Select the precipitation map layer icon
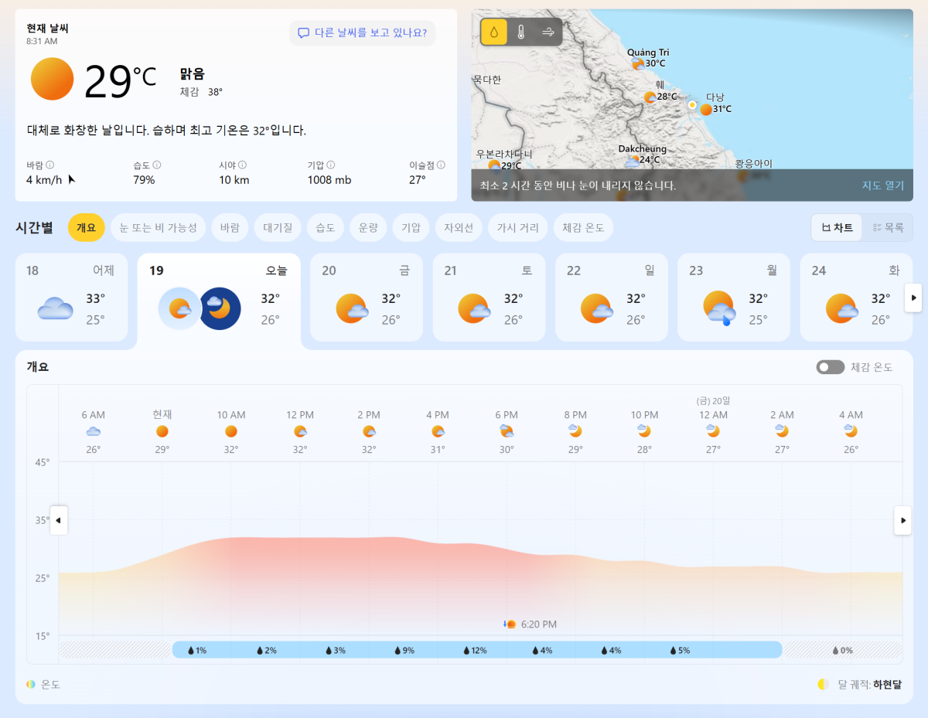 494,32
